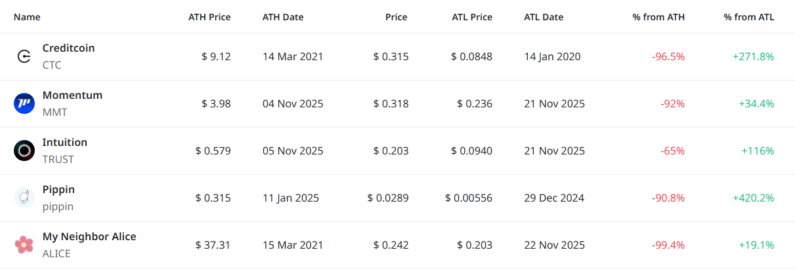Click the Pippin coin logo icon
This screenshot has width=795, height=269.
pos(24,198)
